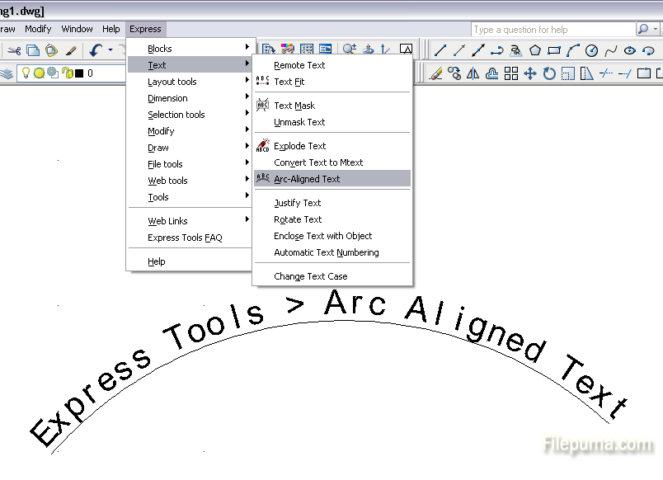Toggle layer freeze sun icon
The height and width of the screenshot is (480, 663).
point(39,73)
